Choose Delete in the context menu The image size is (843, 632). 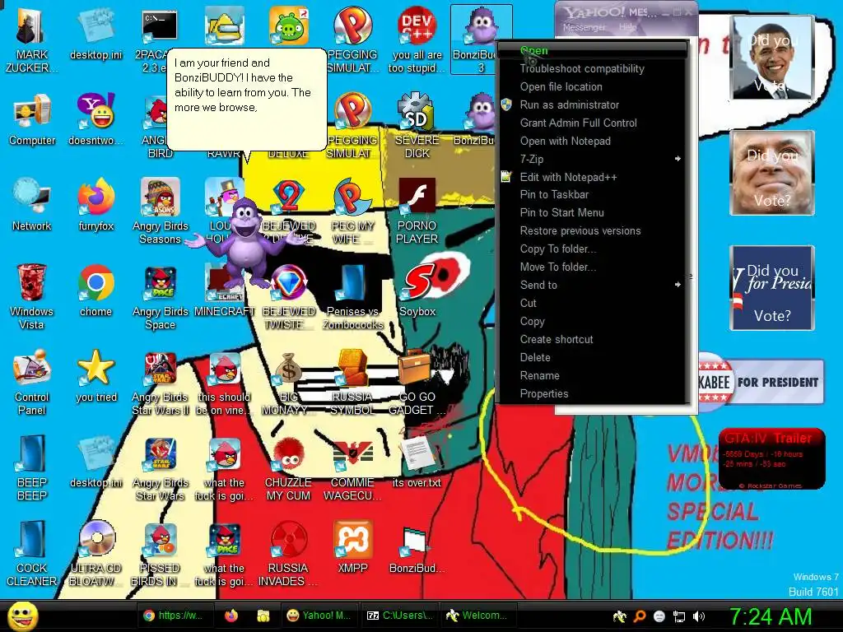click(x=593, y=357)
